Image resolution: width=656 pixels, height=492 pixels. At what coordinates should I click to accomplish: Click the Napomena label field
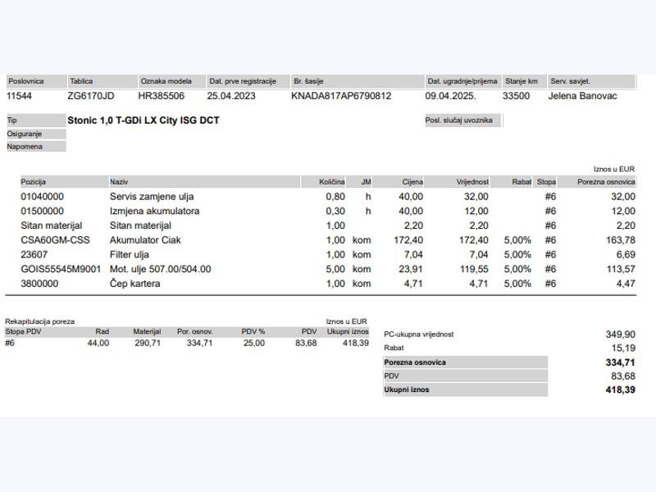point(25,147)
